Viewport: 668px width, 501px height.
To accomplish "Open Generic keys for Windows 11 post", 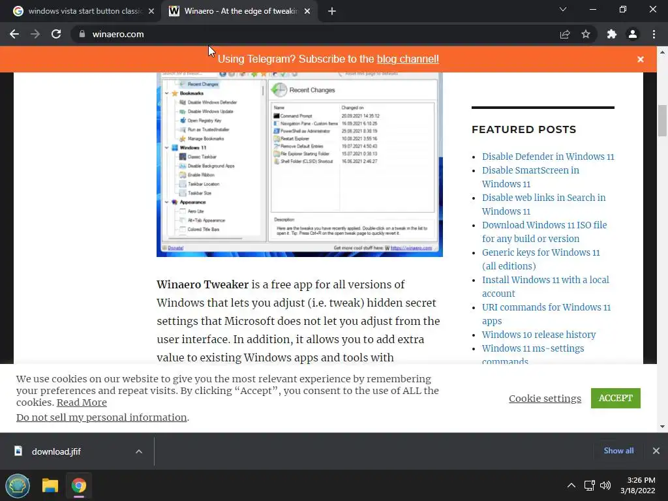I will tap(541, 259).
